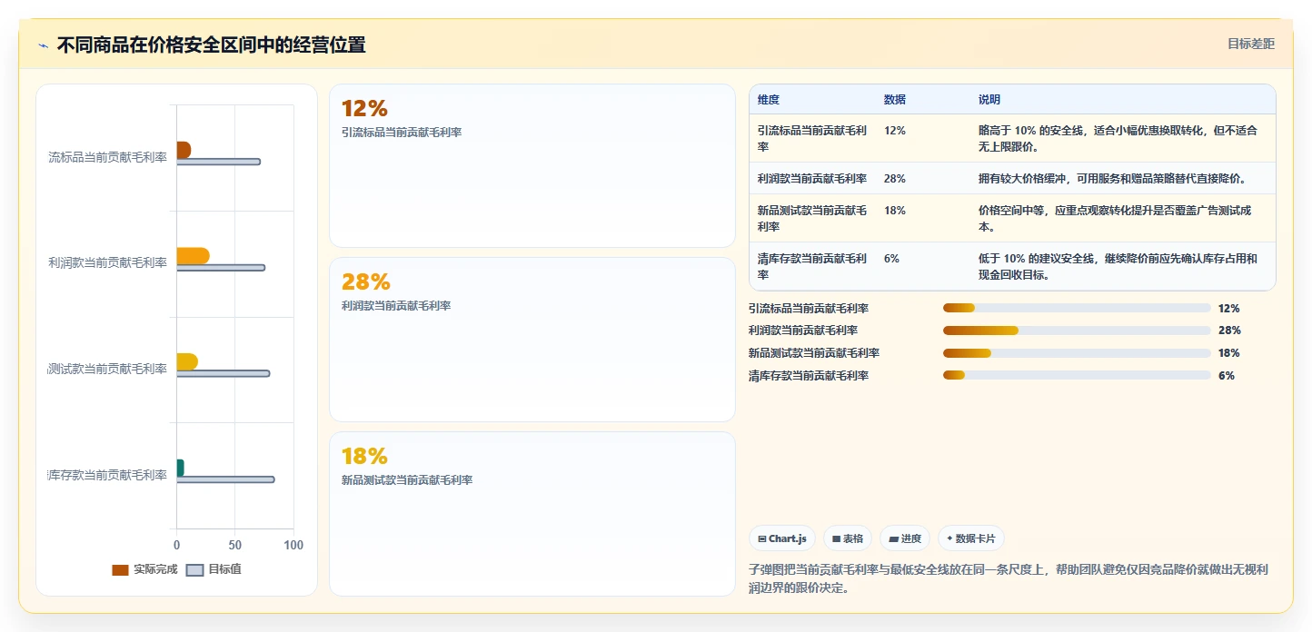Toggle the 实际完成 legend swatch
Screen dimensions: 1312x632
pos(120,569)
